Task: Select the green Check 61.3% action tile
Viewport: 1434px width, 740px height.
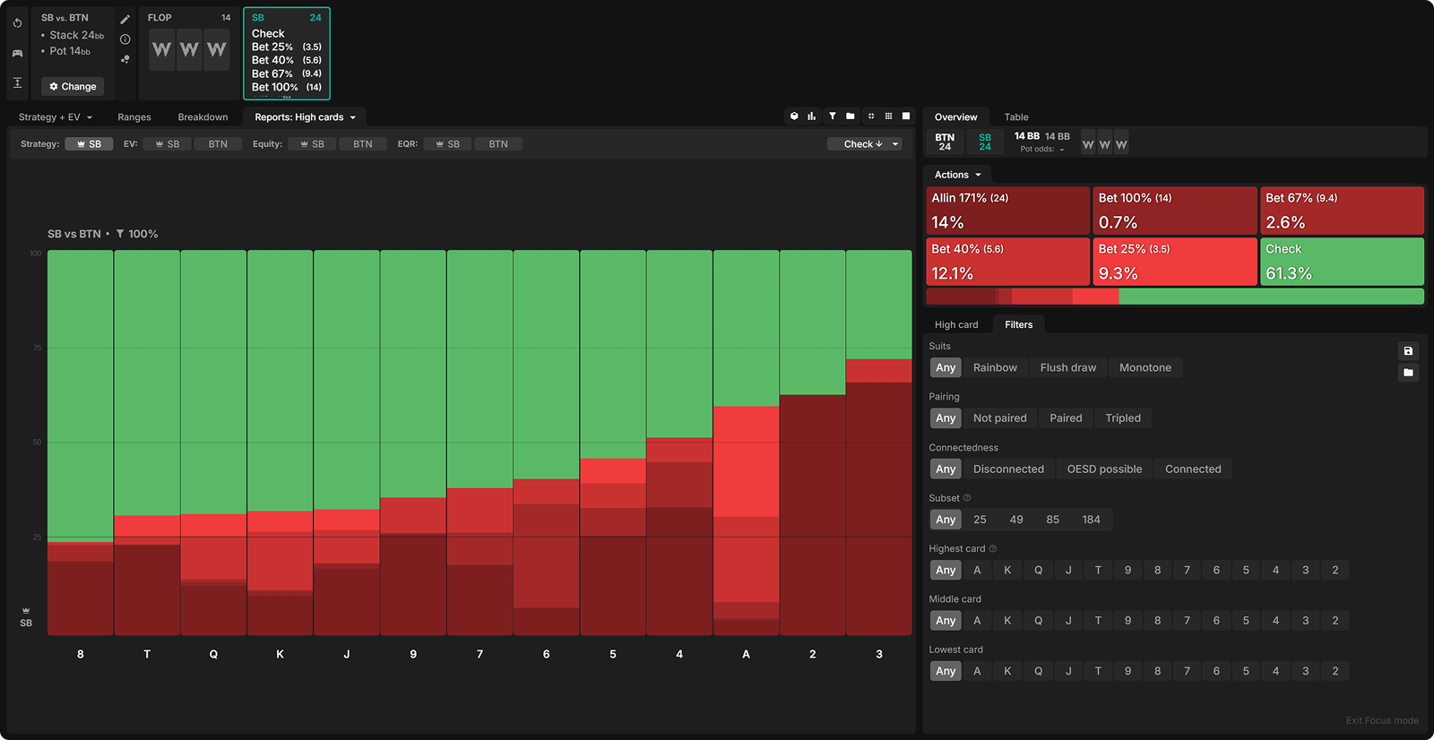Action: click(x=1342, y=261)
